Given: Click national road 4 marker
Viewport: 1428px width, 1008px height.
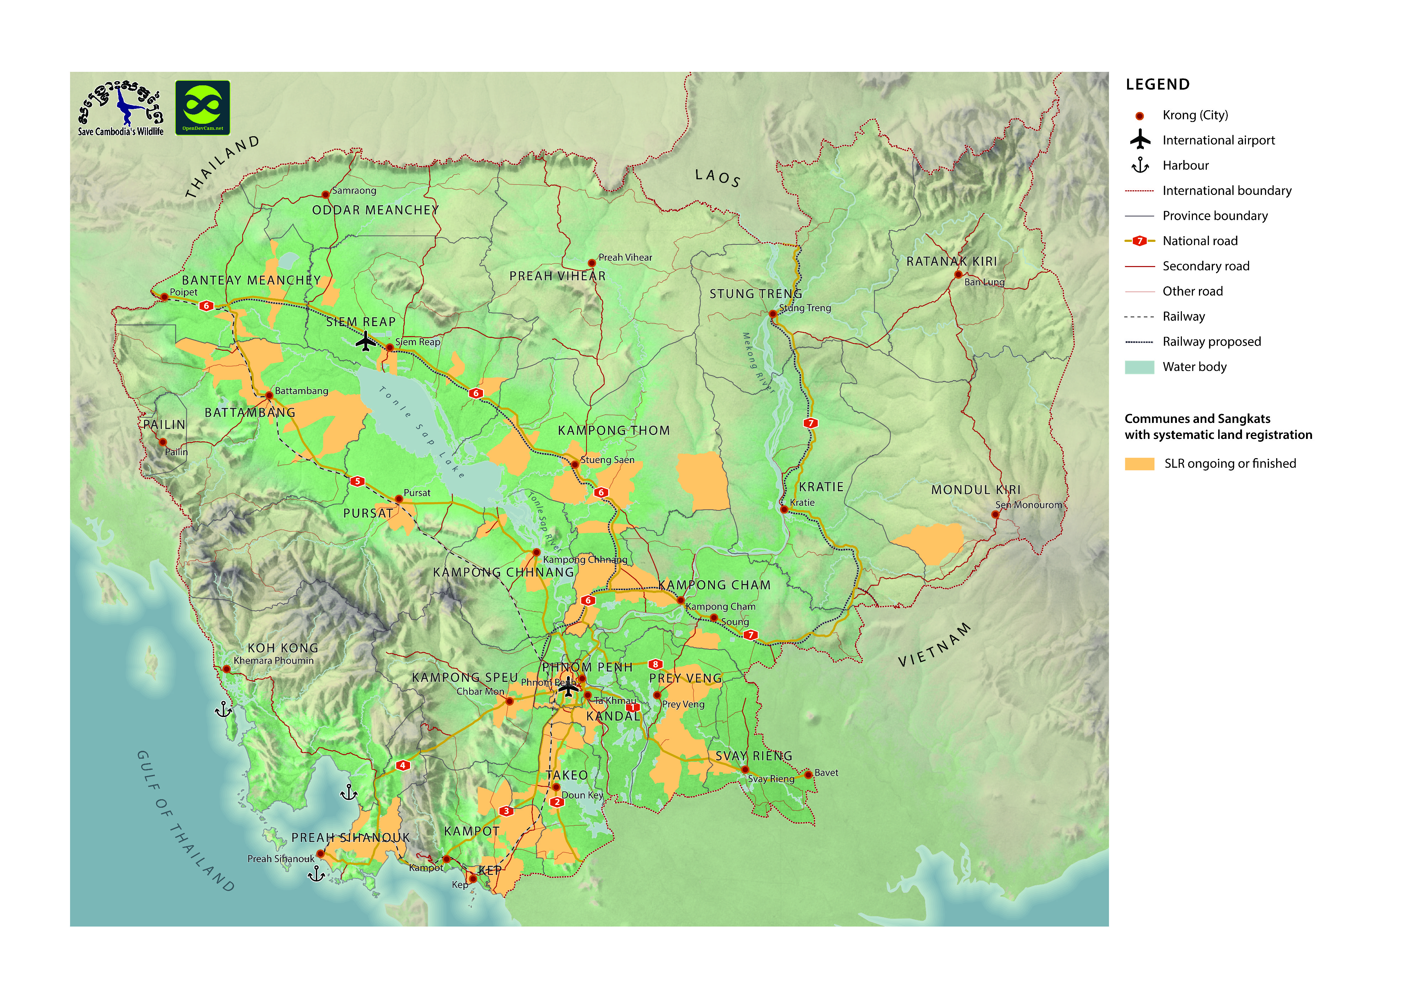Looking at the screenshot, I should [403, 765].
